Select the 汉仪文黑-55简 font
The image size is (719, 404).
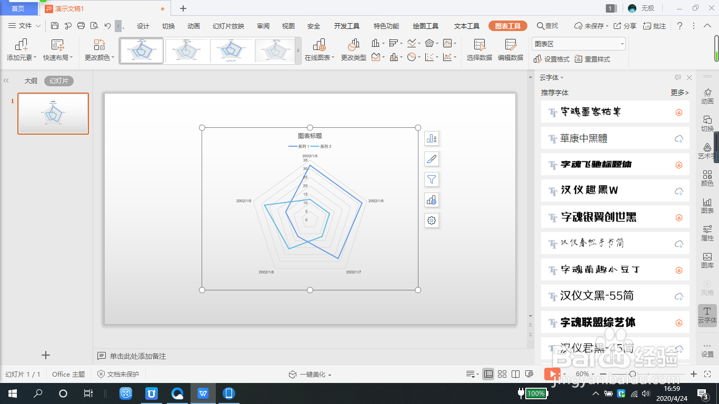pyautogui.click(x=615, y=296)
